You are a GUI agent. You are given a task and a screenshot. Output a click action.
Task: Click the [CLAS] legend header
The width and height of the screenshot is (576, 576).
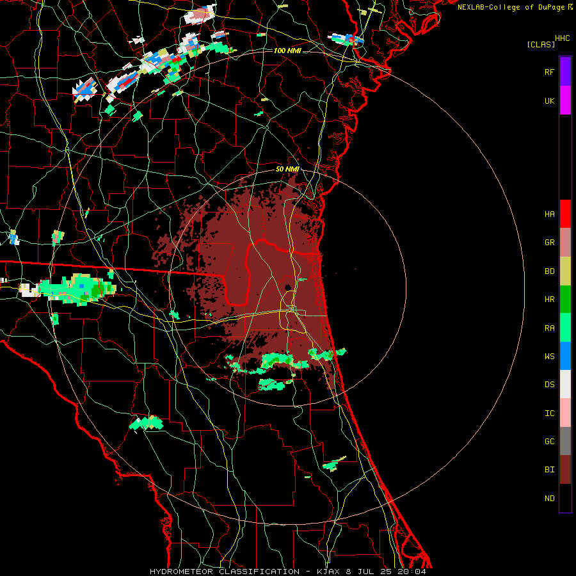pyautogui.click(x=541, y=44)
